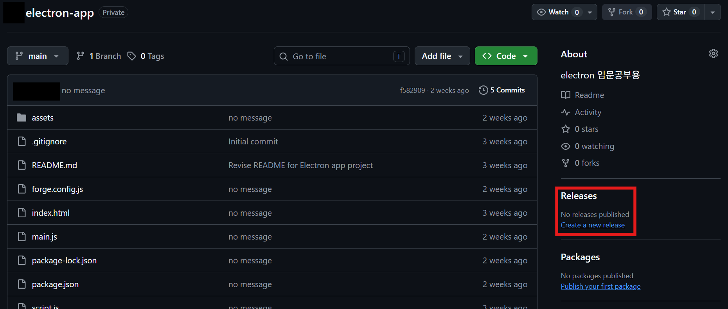Click the search magnifier icon in Go to file
This screenshot has height=309, width=728.
(284, 56)
